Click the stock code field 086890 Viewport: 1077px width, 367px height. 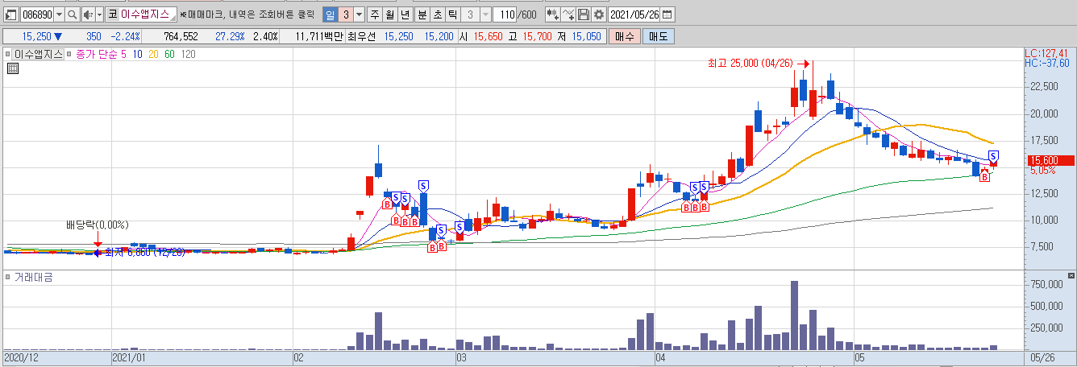[x=36, y=14]
